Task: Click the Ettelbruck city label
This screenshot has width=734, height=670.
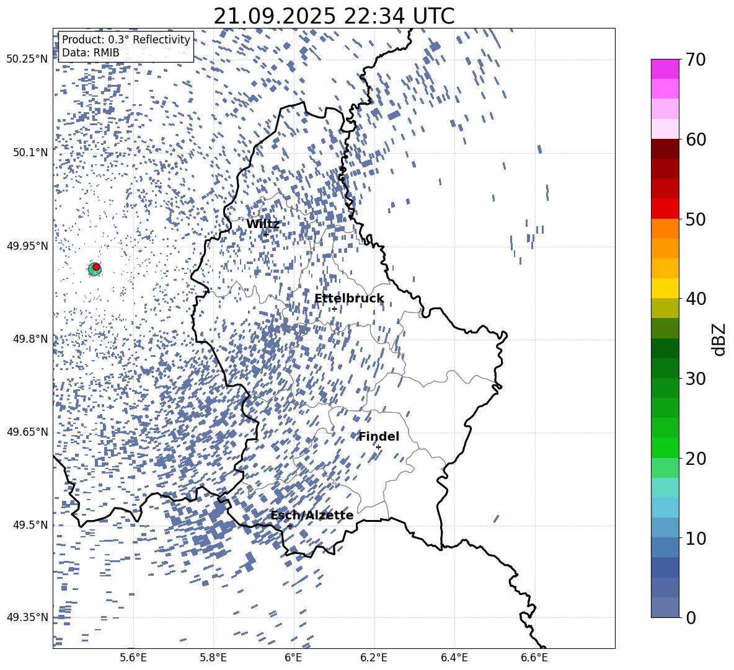Action: point(349,299)
